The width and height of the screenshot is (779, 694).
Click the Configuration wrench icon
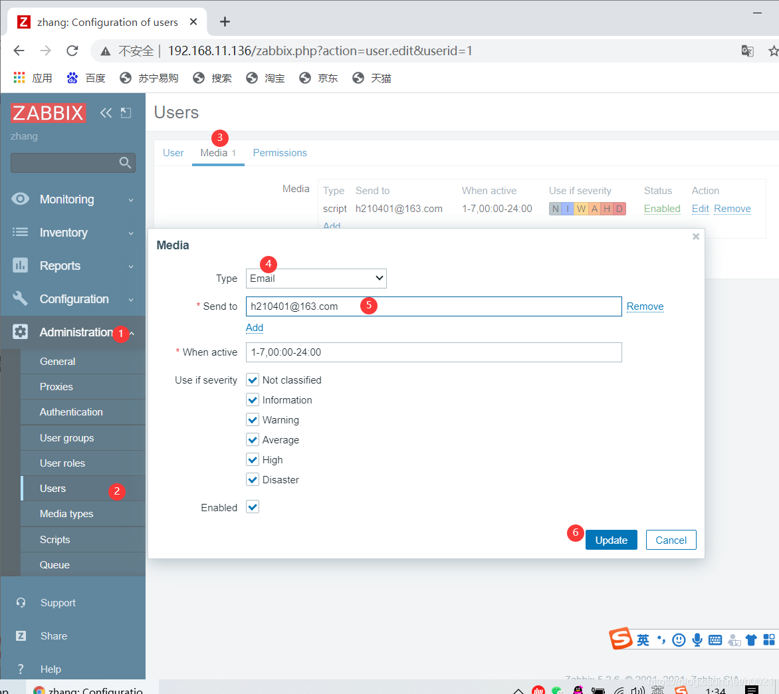click(20, 298)
